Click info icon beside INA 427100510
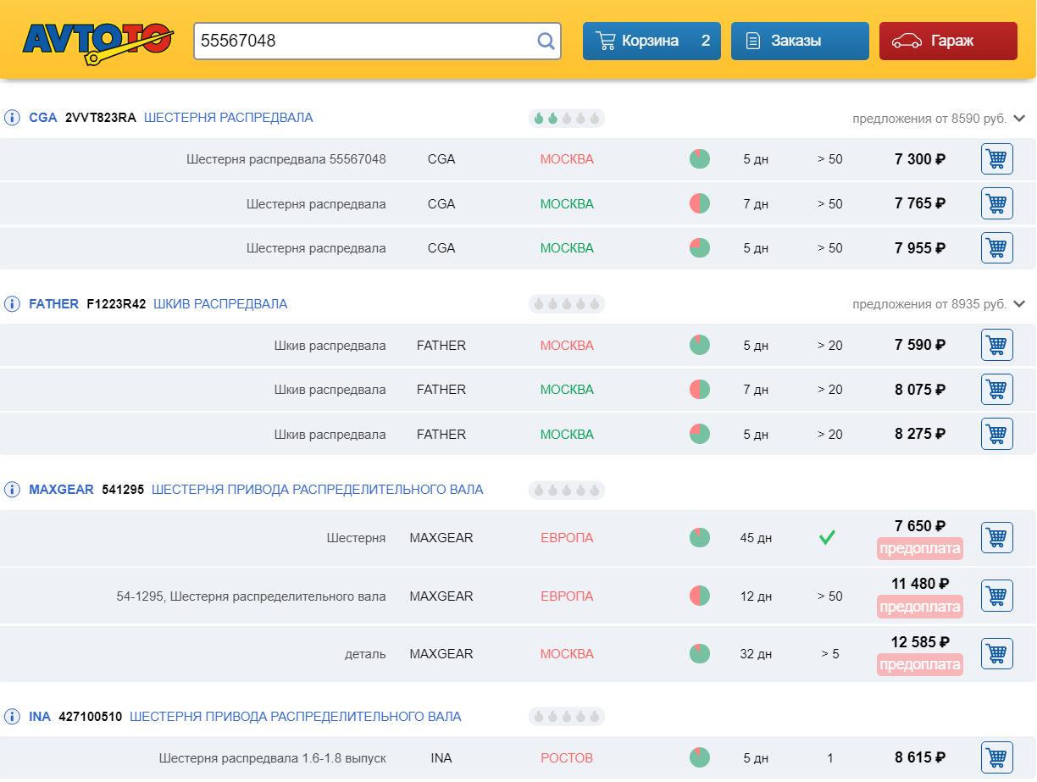1037x782 pixels. (x=12, y=717)
